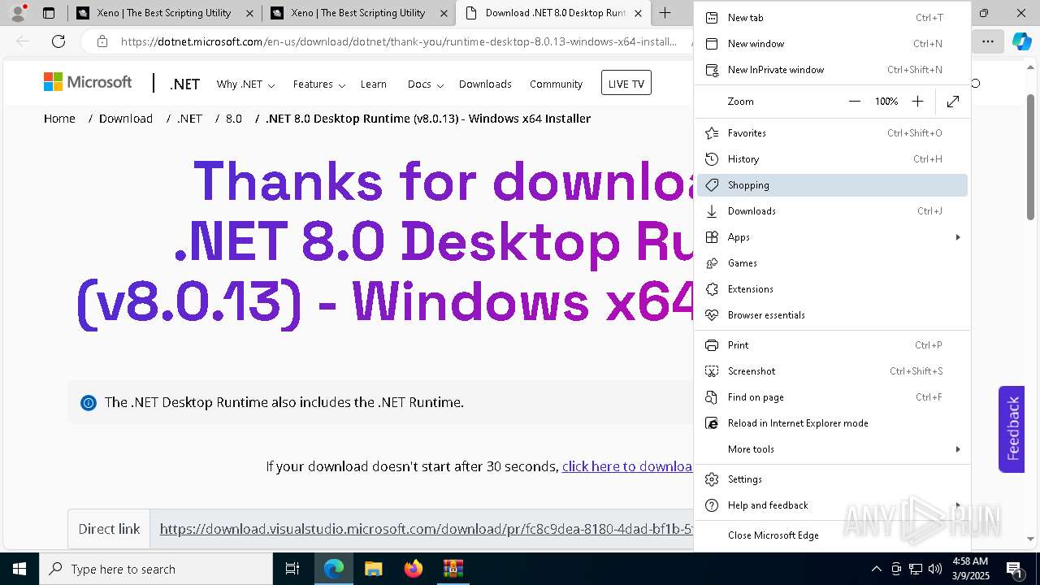
Task: Open History from the Edge menu
Action: 832,159
